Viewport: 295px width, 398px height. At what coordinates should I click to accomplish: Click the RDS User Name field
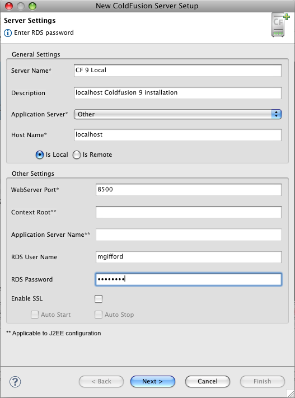click(189, 256)
